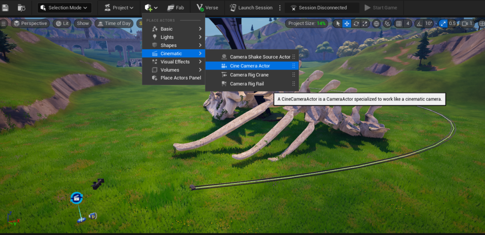Open scale snap 0.5 value dropdown
The height and width of the screenshot is (235, 485).
point(452,24)
